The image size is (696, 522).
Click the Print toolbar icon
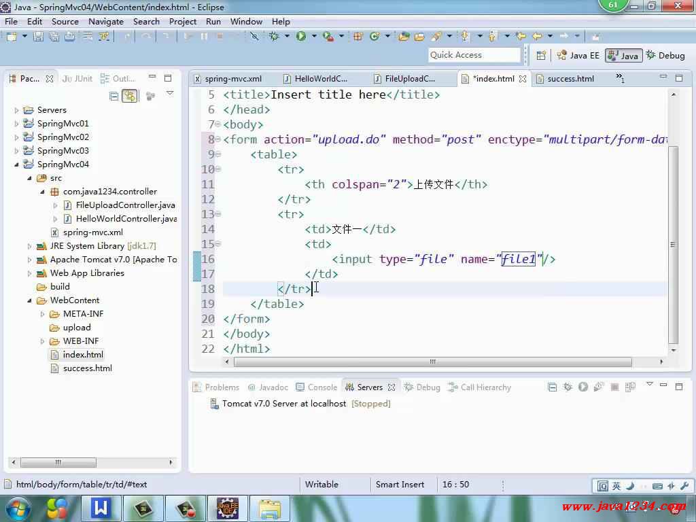click(x=70, y=37)
